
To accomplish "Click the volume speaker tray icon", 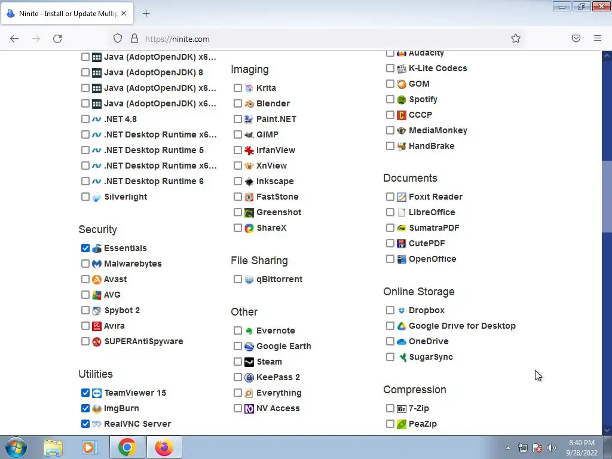I will (552, 448).
